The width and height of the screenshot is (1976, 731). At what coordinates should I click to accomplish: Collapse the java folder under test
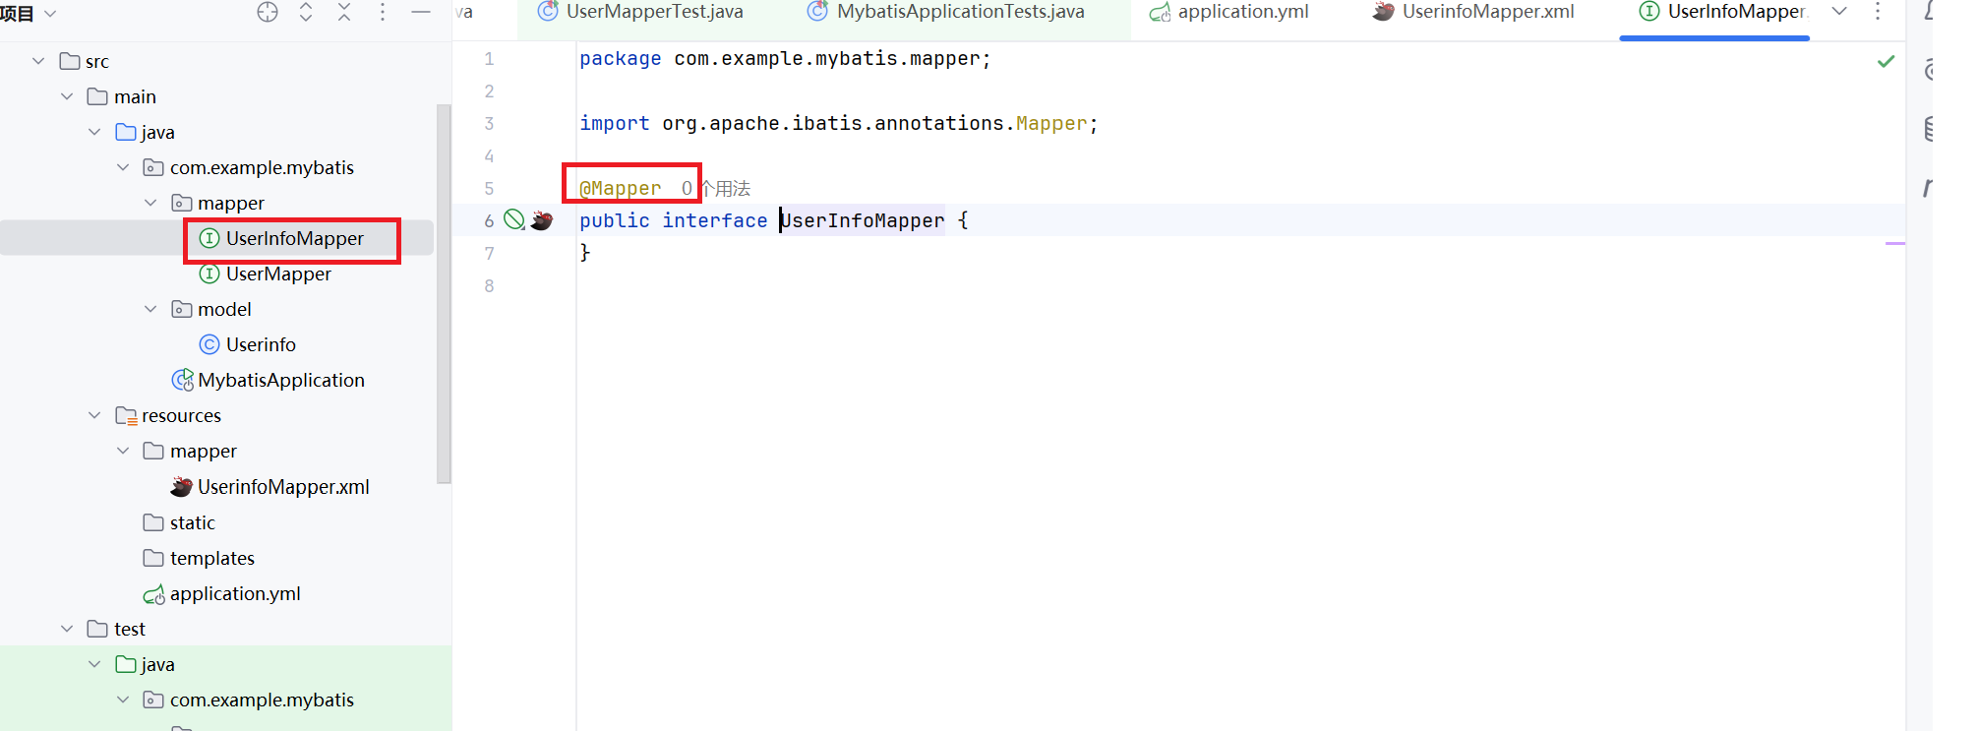[x=94, y=664]
